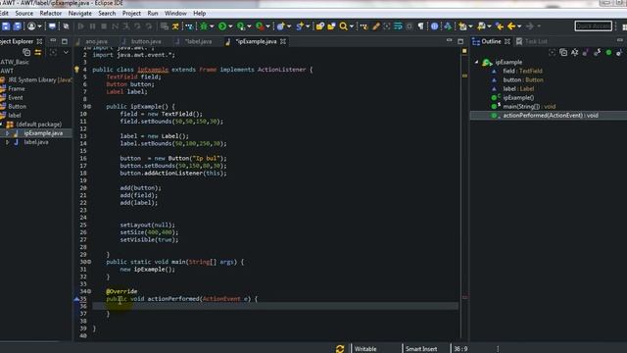Screen dimensions: 627x353
Task: Open the Window menu
Action: coord(175,13)
